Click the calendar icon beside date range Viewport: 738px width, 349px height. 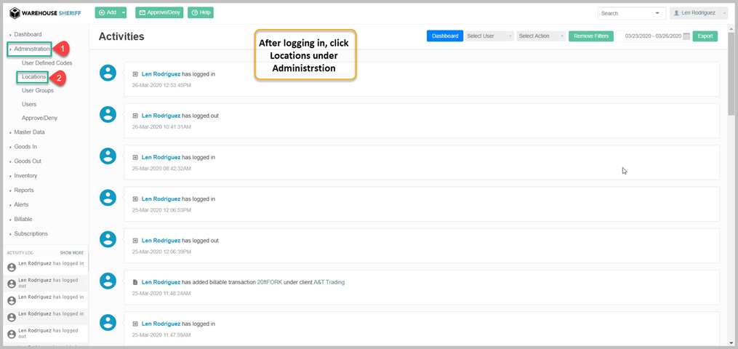[686, 36]
